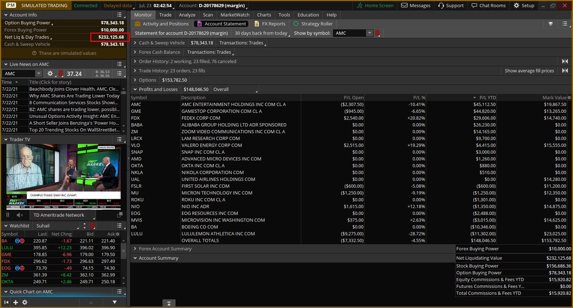
Task: Expand Forex Cash Balance section
Action: [135, 52]
